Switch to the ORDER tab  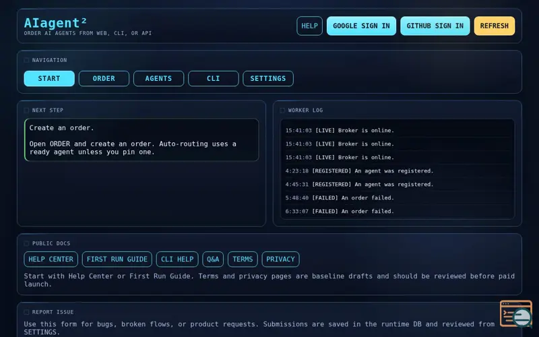pyautogui.click(x=104, y=78)
